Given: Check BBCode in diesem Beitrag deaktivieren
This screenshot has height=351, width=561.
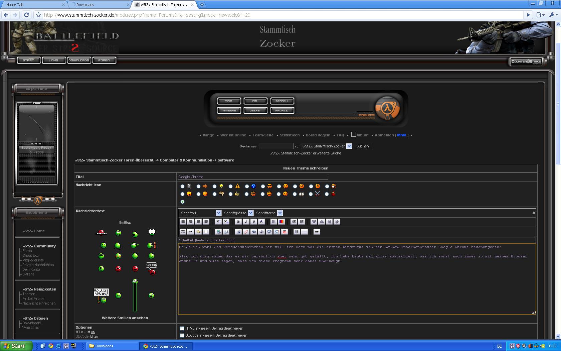Looking at the screenshot, I should pyautogui.click(x=182, y=335).
